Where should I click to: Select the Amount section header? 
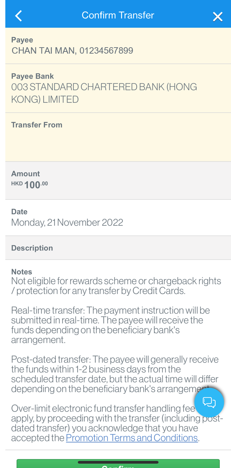pyautogui.click(x=26, y=174)
